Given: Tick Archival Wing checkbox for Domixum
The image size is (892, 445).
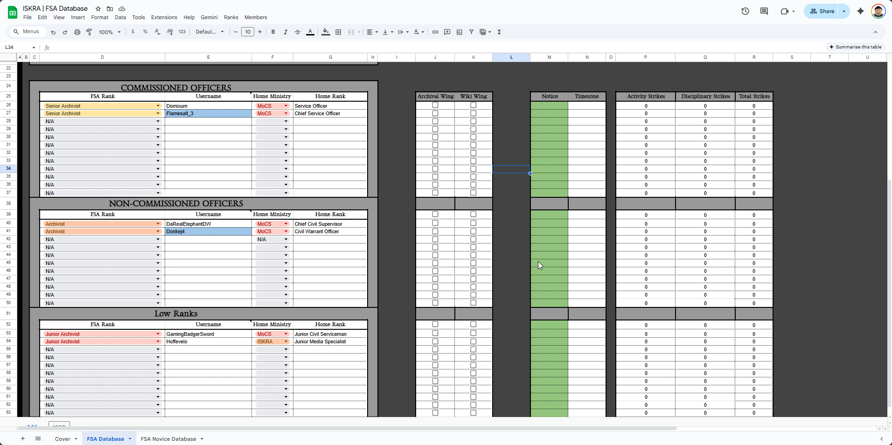Looking at the screenshot, I should click(x=435, y=105).
